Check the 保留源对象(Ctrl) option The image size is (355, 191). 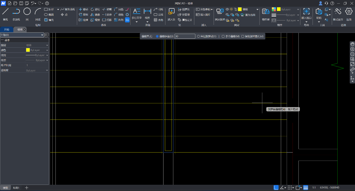pyautogui.click(x=243, y=36)
